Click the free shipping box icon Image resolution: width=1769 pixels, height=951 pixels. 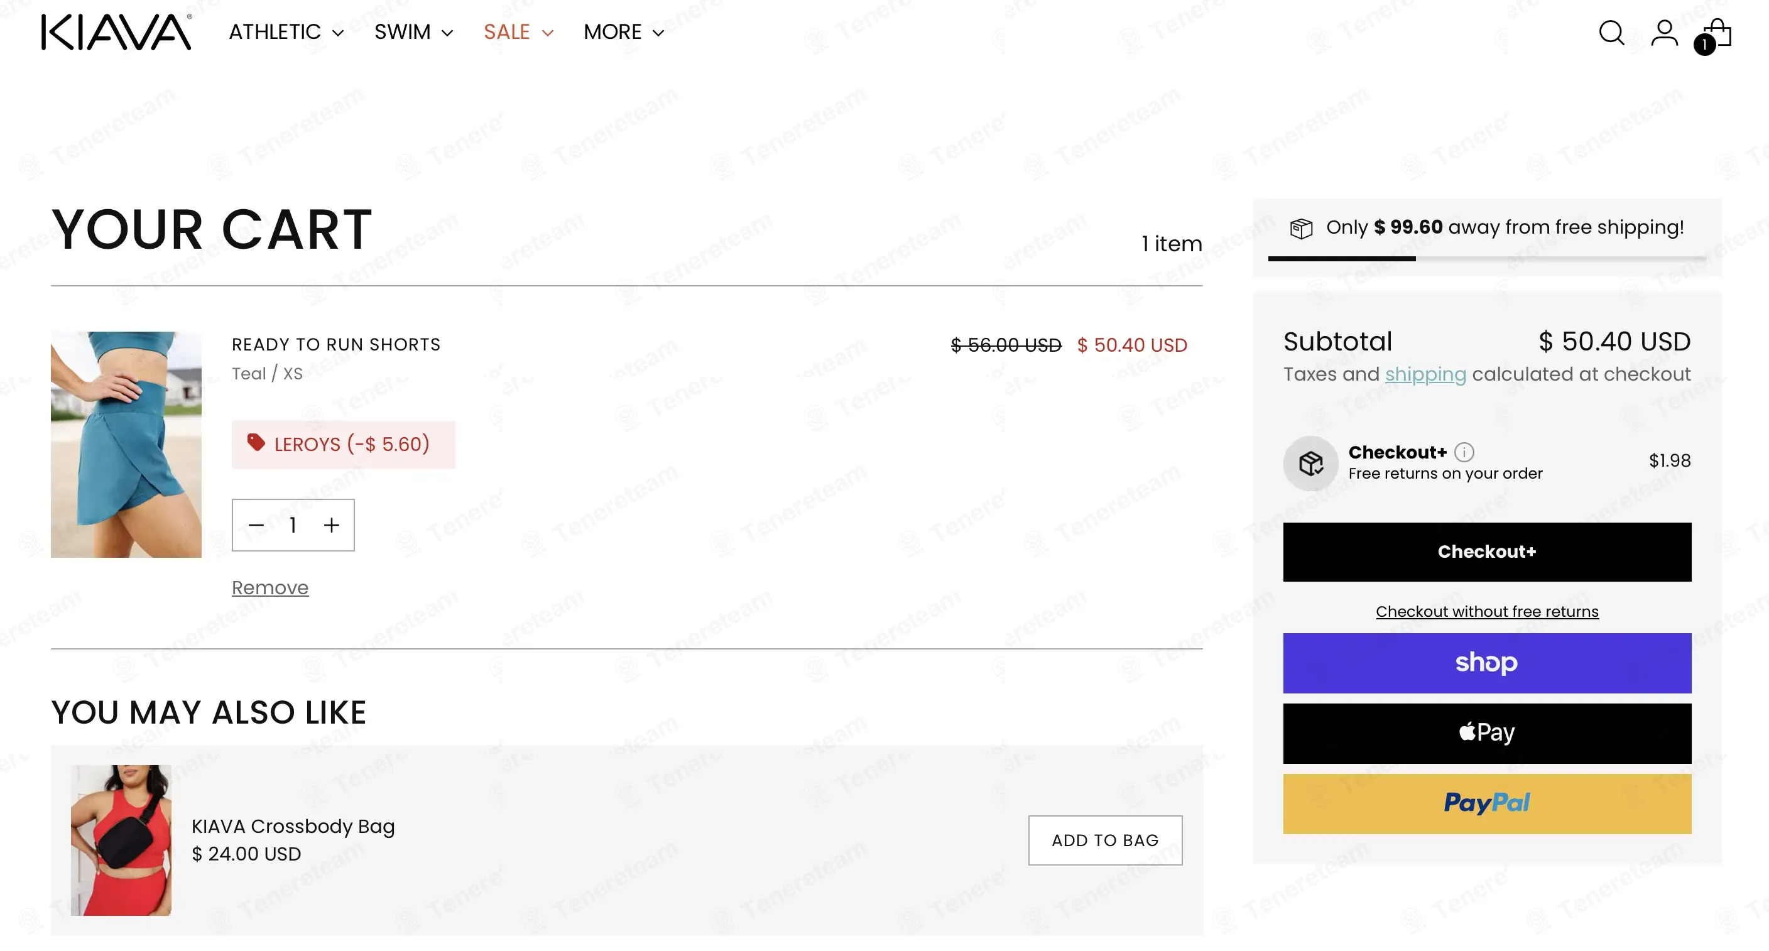[x=1300, y=228]
